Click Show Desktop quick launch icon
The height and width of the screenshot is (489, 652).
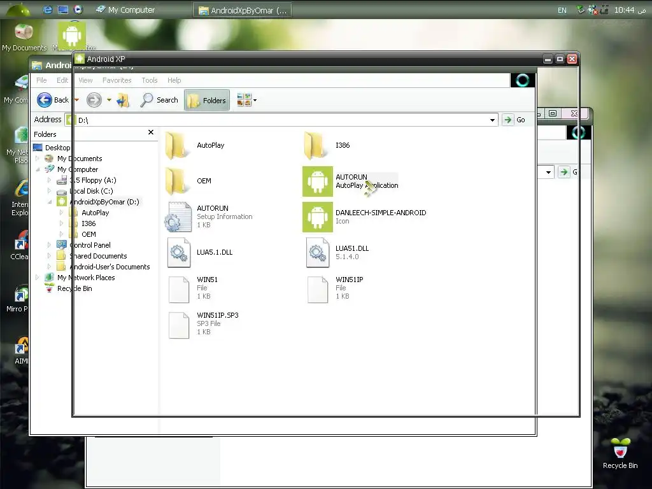[x=63, y=9]
